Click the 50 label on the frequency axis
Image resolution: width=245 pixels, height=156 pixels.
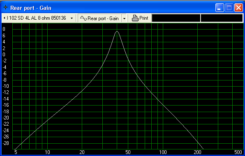pyautogui.click(x=128, y=152)
